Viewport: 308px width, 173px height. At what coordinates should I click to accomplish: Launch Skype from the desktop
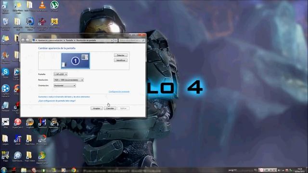pyautogui.click(x=5, y=72)
